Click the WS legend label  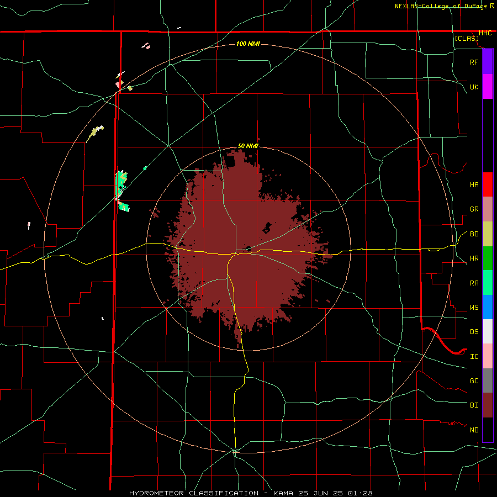point(474,307)
